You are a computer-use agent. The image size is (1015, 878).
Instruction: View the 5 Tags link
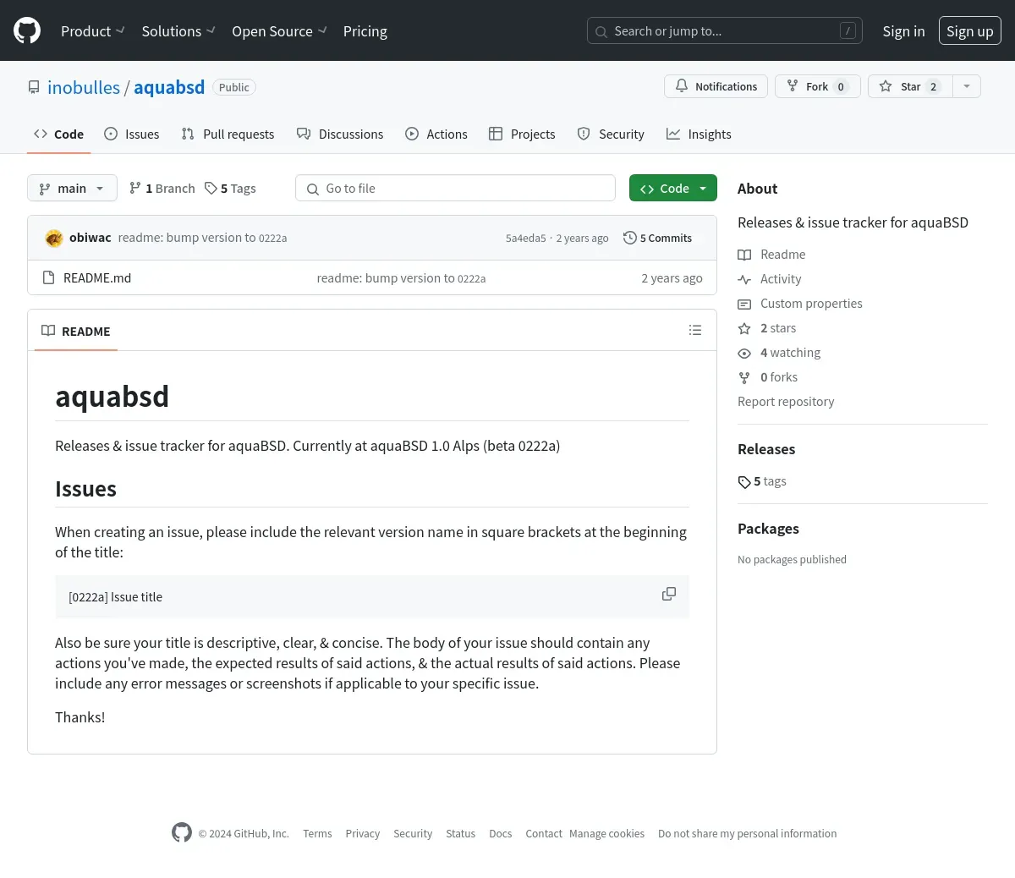(230, 189)
